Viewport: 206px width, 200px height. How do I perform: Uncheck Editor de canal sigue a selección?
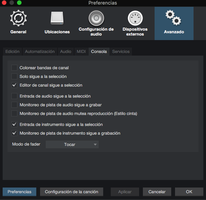pyautogui.click(x=14, y=85)
